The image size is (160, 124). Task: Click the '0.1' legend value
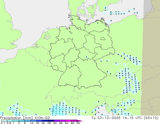(3, 123)
